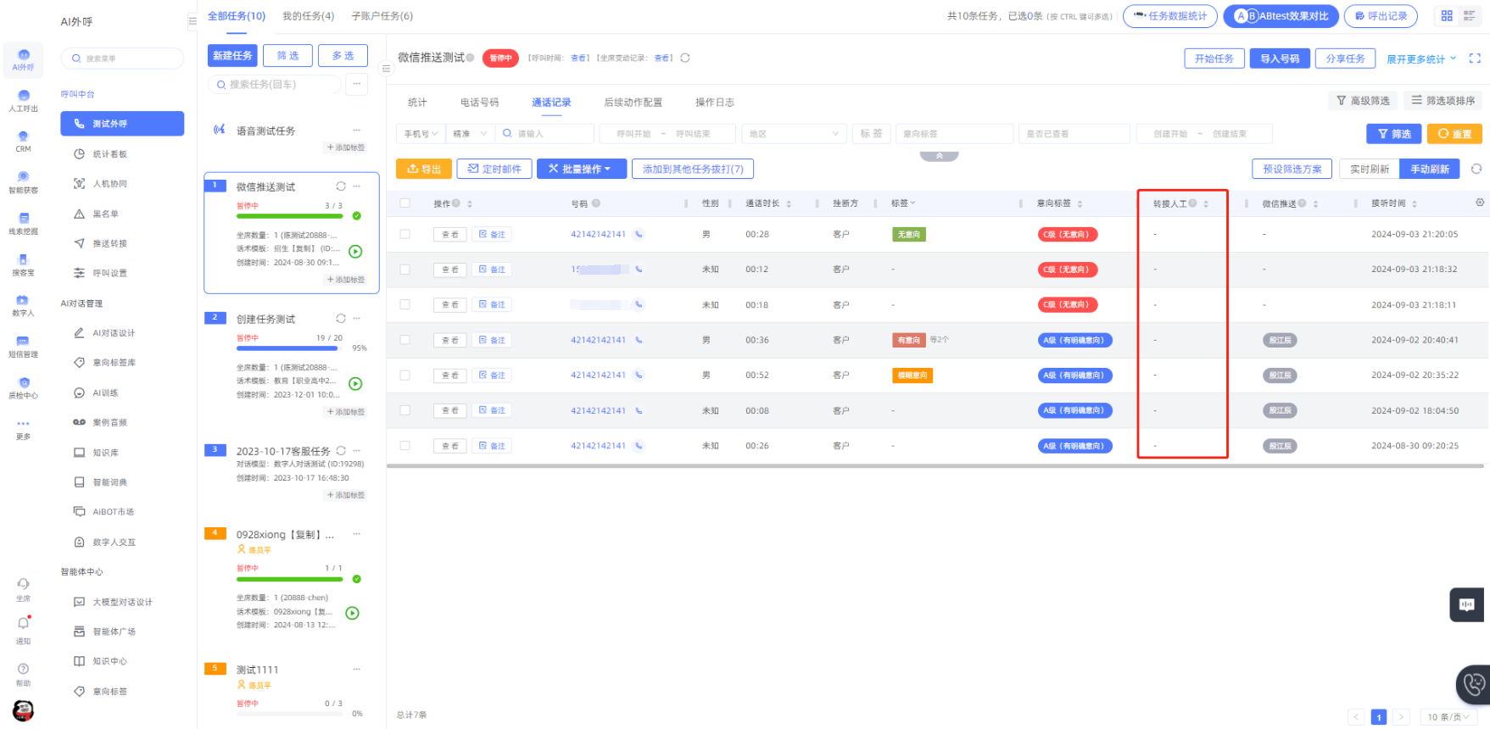
Task: Open the 数字人 sidebar icon
Action: tap(23, 301)
